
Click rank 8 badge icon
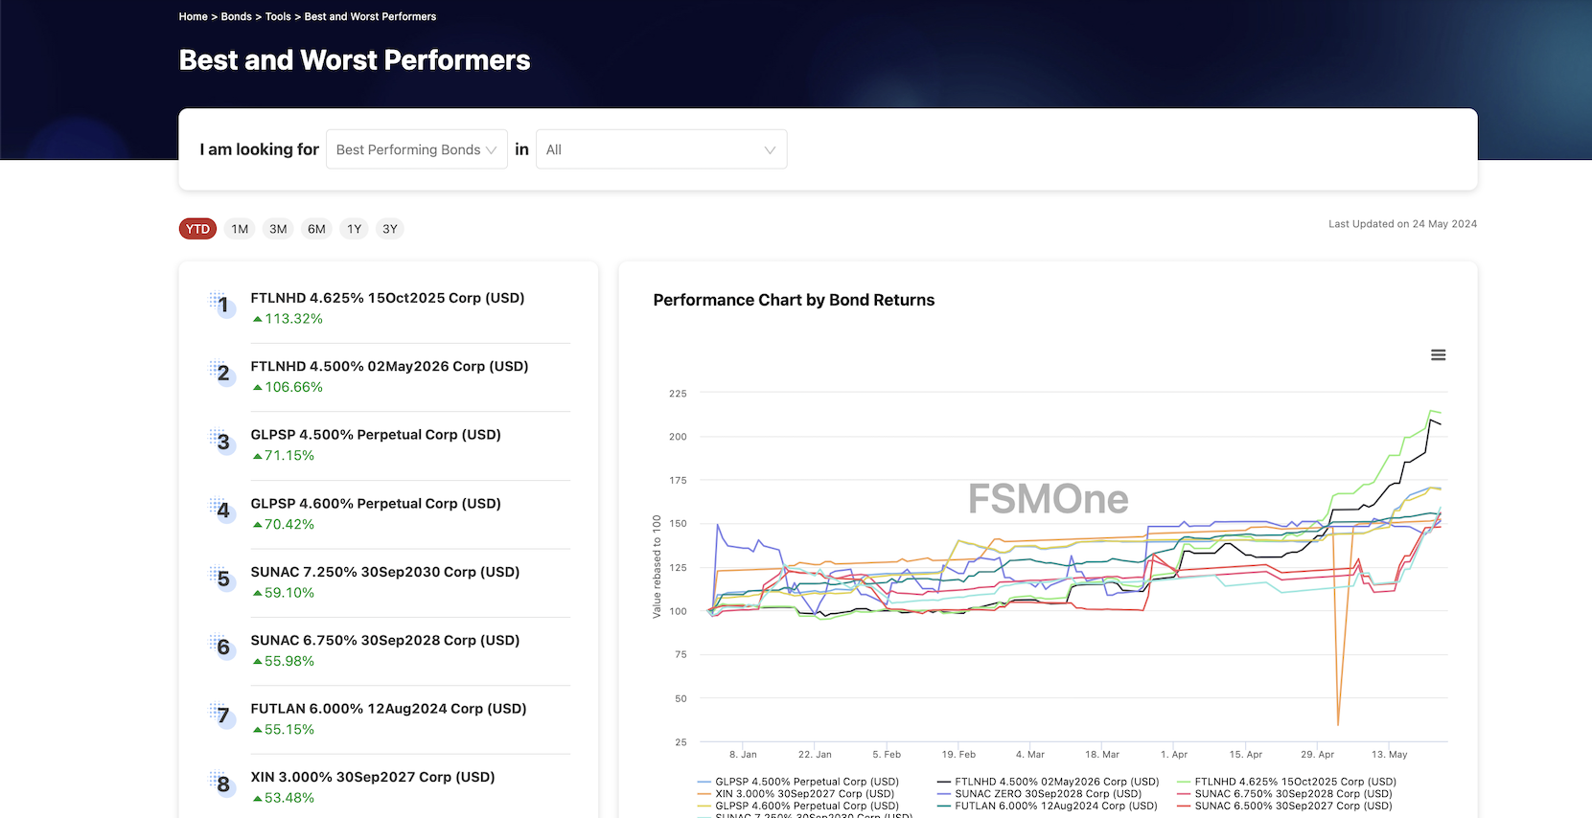[222, 784]
